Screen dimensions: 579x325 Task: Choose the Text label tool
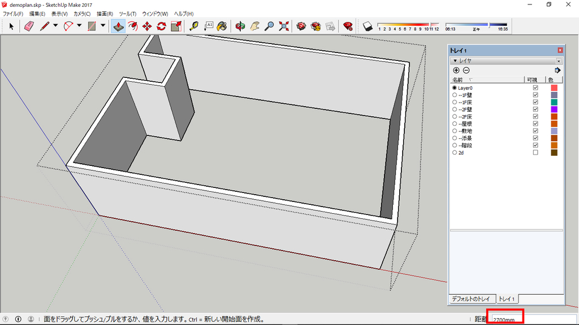[x=208, y=26]
